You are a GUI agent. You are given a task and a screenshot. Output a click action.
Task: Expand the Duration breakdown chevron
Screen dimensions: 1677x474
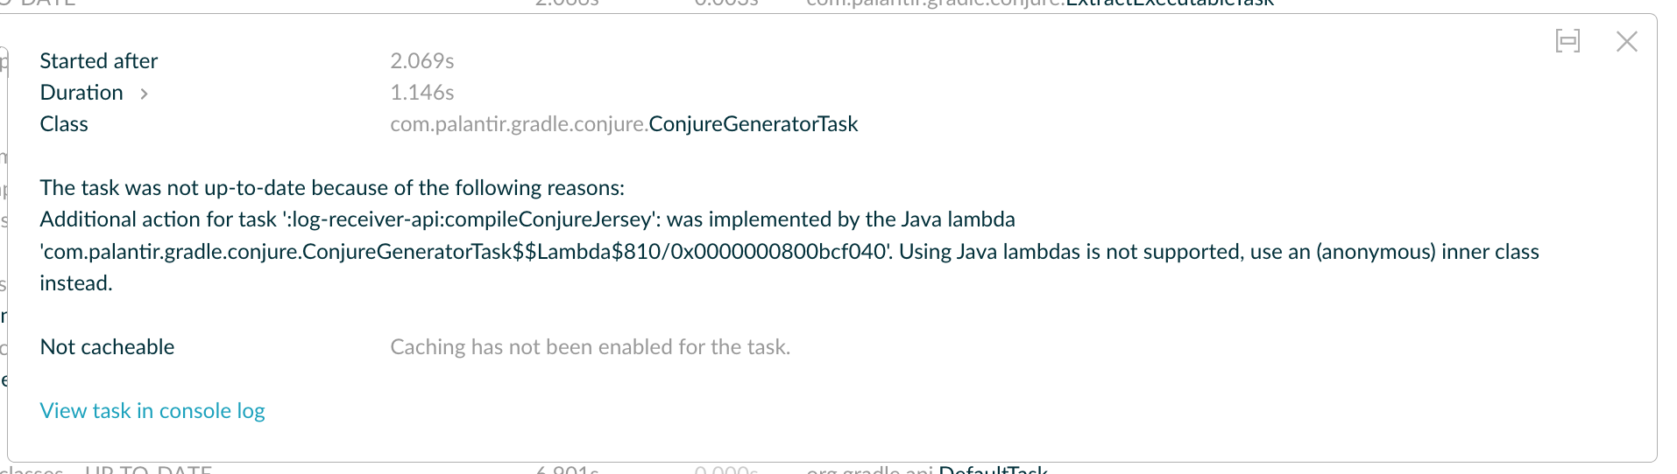pos(144,94)
